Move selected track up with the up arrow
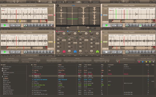156x97 pixels. [x=106, y=62]
